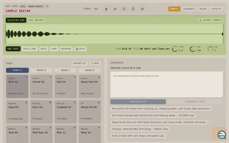Trigger the Ride 12 pad

click(90, 134)
